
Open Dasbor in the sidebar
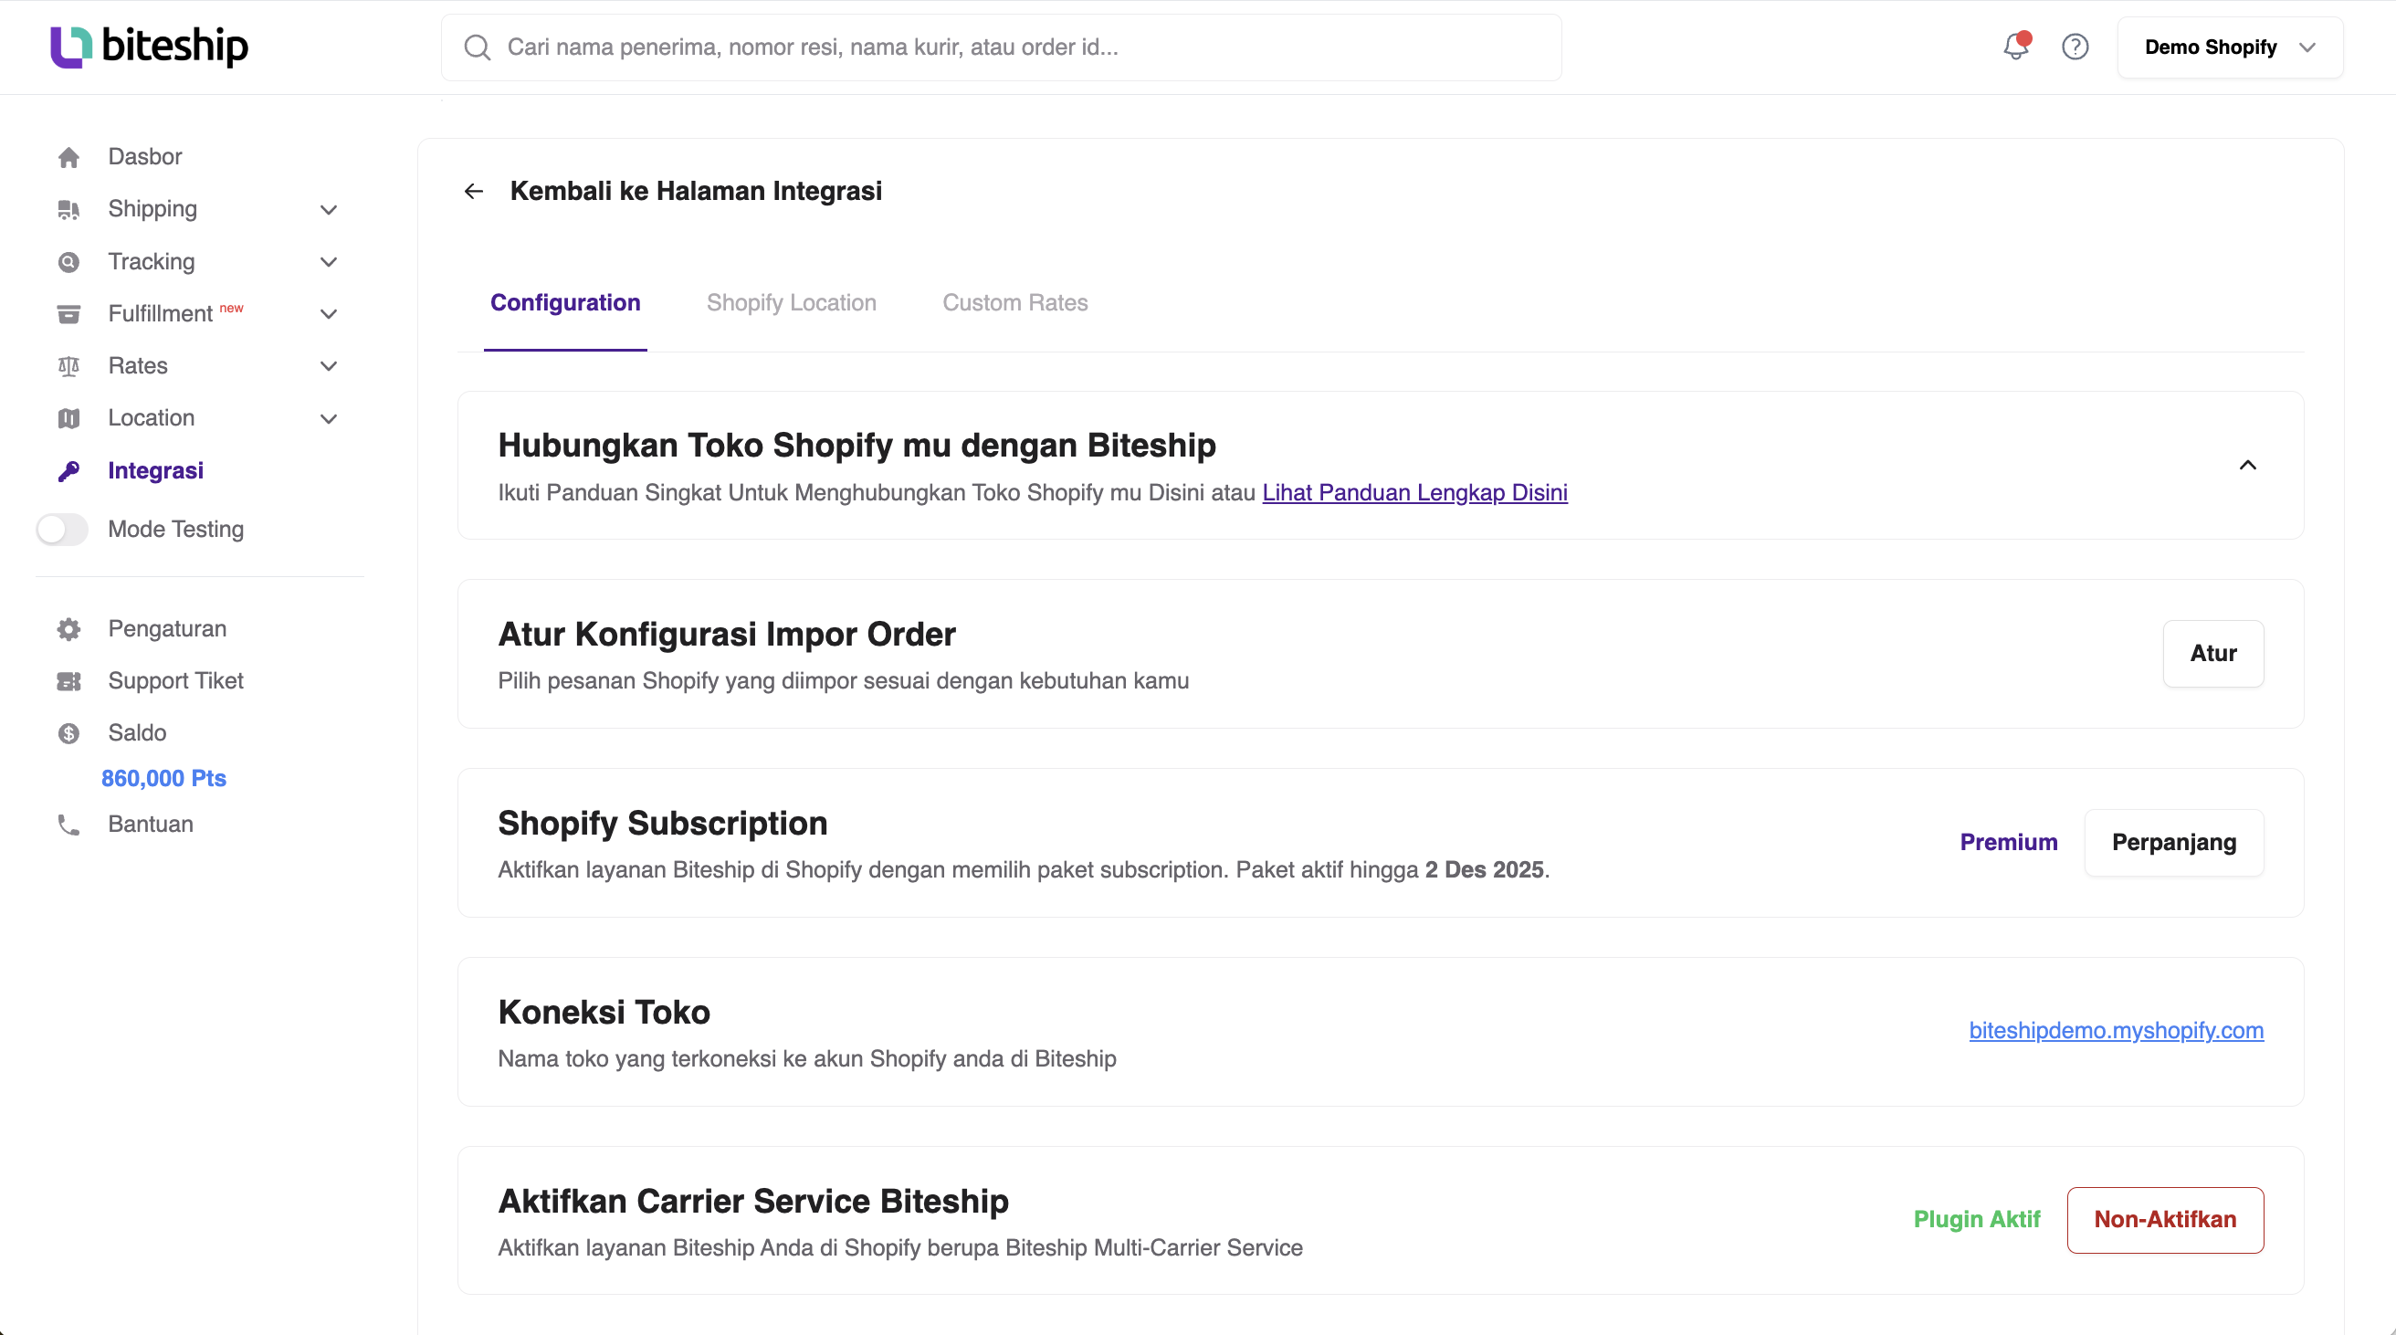(145, 157)
